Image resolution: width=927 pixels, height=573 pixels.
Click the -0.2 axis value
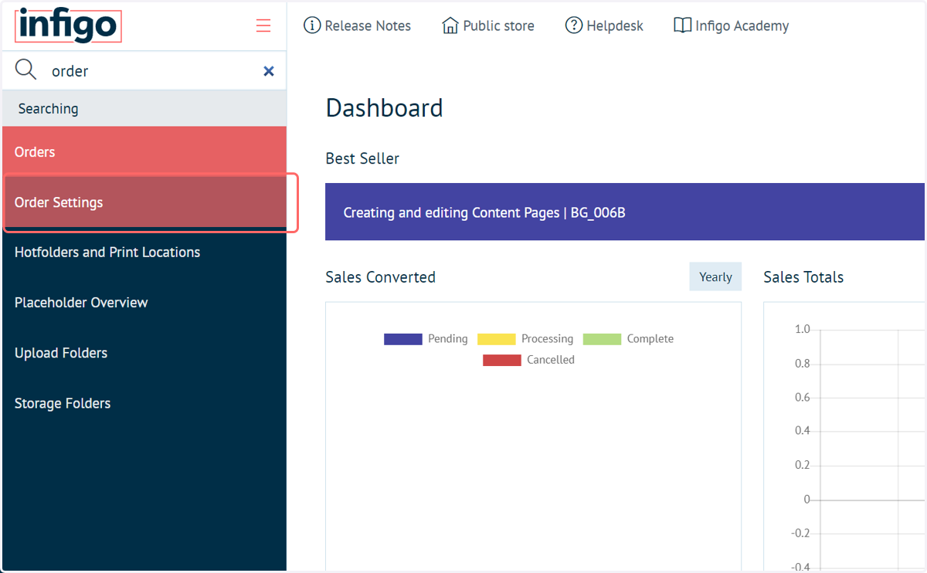click(x=800, y=534)
